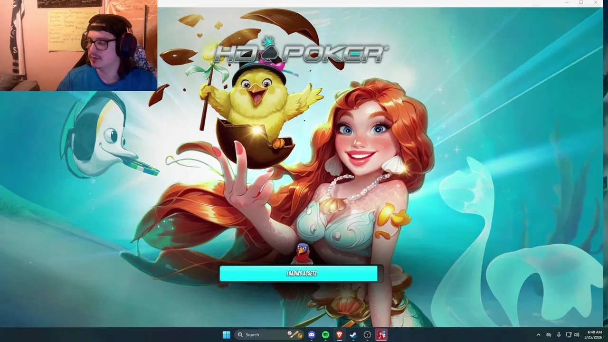Open Brave browser from the taskbar

tap(339, 335)
